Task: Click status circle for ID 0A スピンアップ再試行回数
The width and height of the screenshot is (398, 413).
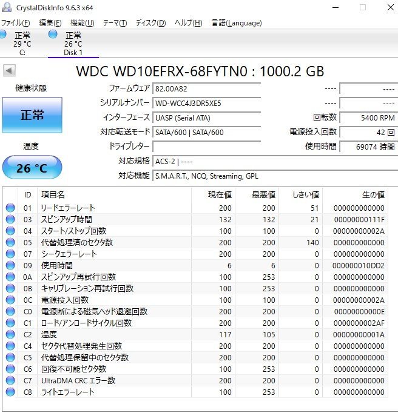Action: tap(10, 277)
